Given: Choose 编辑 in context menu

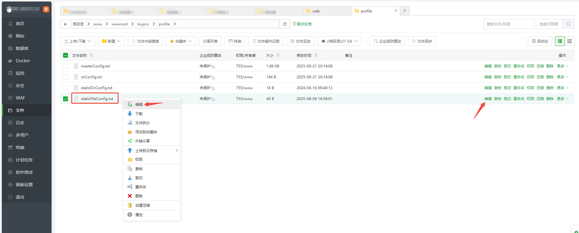Looking at the screenshot, I should coord(152,105).
